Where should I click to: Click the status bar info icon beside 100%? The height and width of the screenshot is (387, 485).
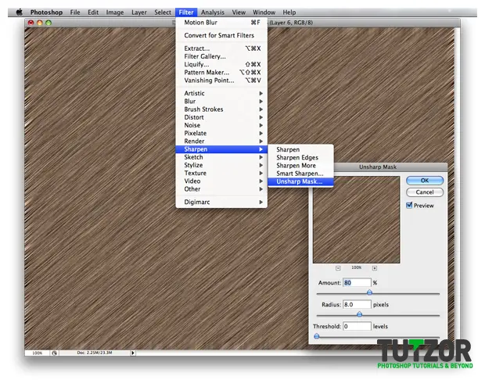[55, 353]
